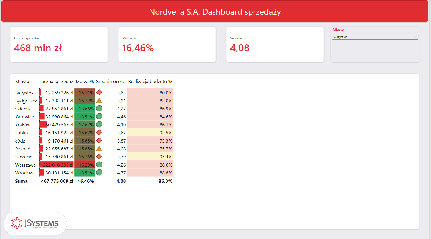Select the Łączna sprzedaż 468 mln zł card

tap(59, 45)
